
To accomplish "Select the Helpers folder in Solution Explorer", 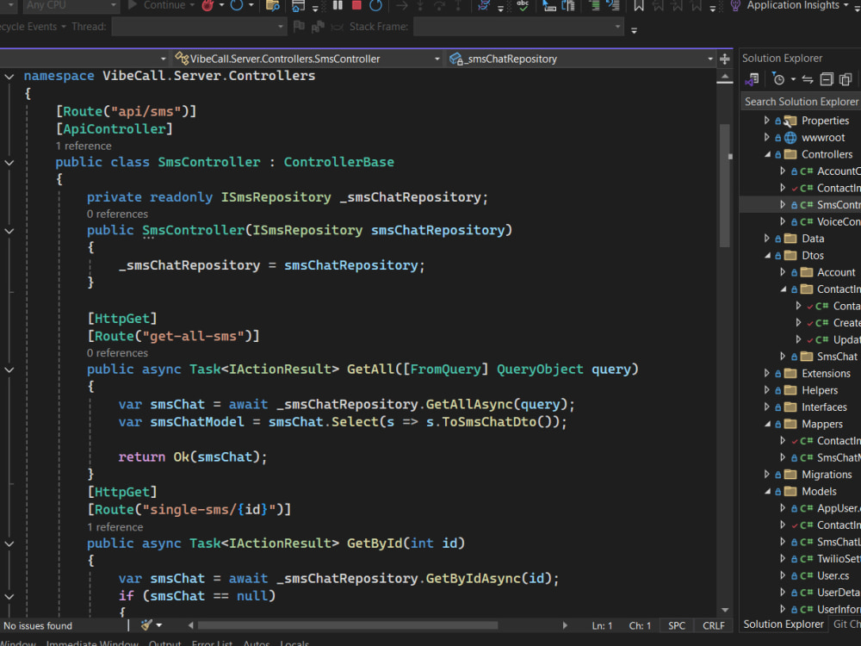I will 820,390.
